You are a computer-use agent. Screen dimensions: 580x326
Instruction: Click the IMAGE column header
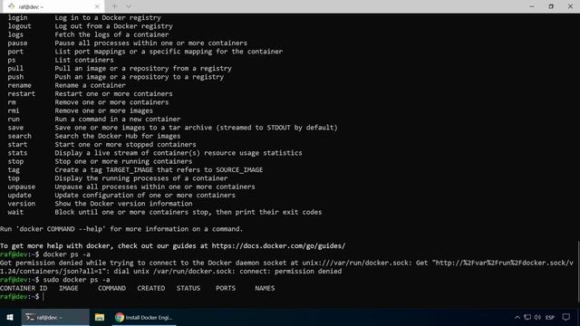[x=69, y=288]
